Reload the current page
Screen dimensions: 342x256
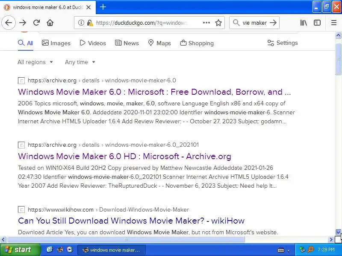[x=36, y=23]
